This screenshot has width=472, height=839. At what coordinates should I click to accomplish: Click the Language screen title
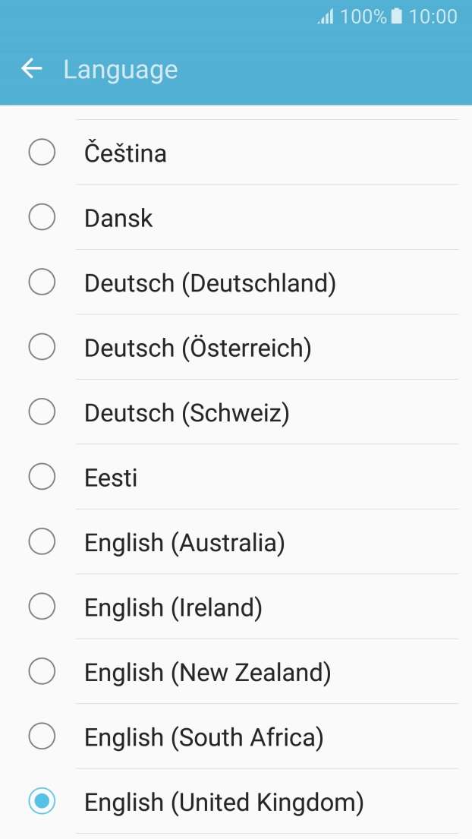pyautogui.click(x=121, y=68)
